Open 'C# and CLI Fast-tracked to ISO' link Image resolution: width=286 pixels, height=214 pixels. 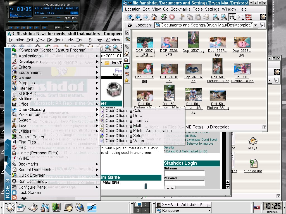186,151
